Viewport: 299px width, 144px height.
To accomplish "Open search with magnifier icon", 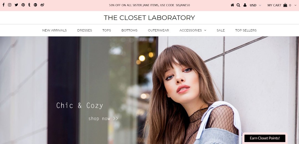I will (x=238, y=5).
